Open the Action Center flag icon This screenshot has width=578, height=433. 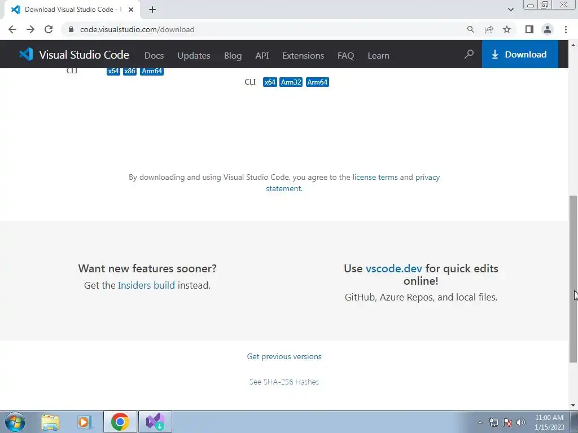point(507,422)
